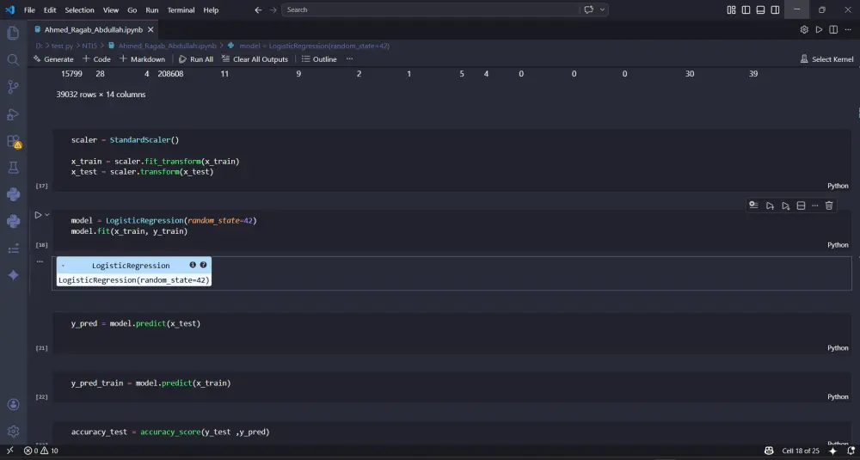Viewport: 860px width, 460px height.
Task: Open the upper Python icon in activity bar
Action: point(13,194)
